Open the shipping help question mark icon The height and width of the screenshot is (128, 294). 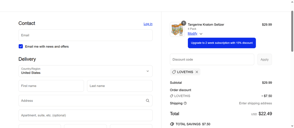pos(185,103)
